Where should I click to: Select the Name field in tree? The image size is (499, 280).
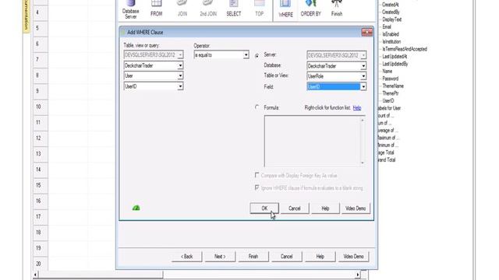click(387, 71)
